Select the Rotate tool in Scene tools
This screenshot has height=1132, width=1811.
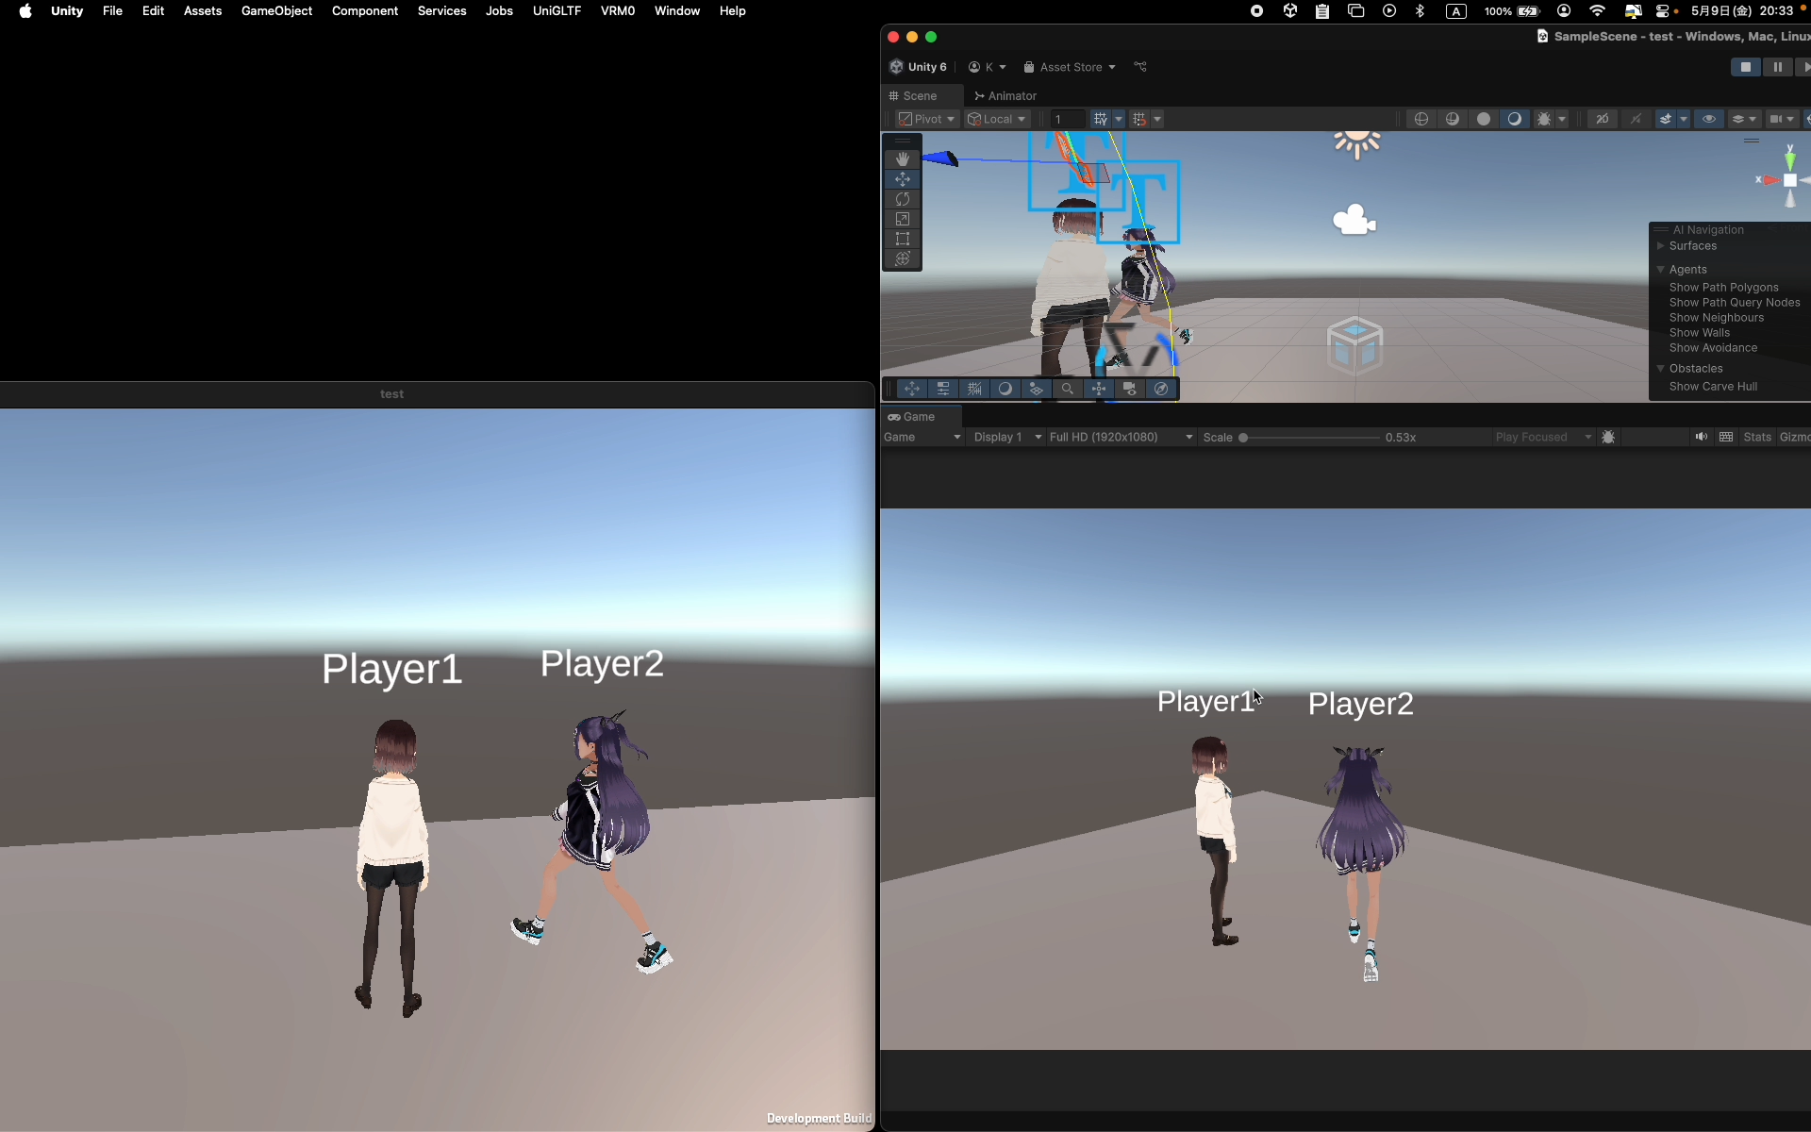click(x=903, y=199)
